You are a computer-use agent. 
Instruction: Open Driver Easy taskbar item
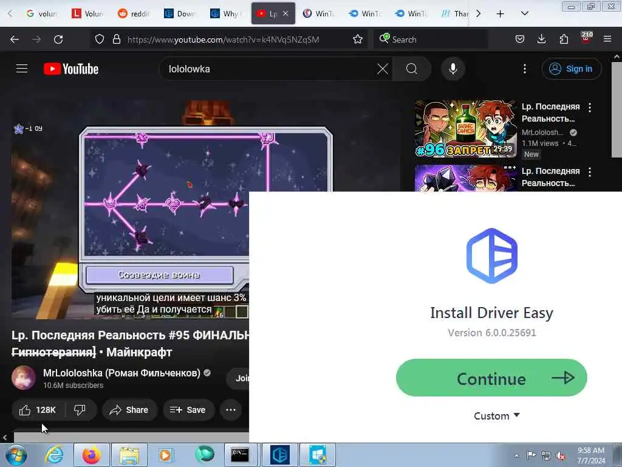pyautogui.click(x=280, y=455)
